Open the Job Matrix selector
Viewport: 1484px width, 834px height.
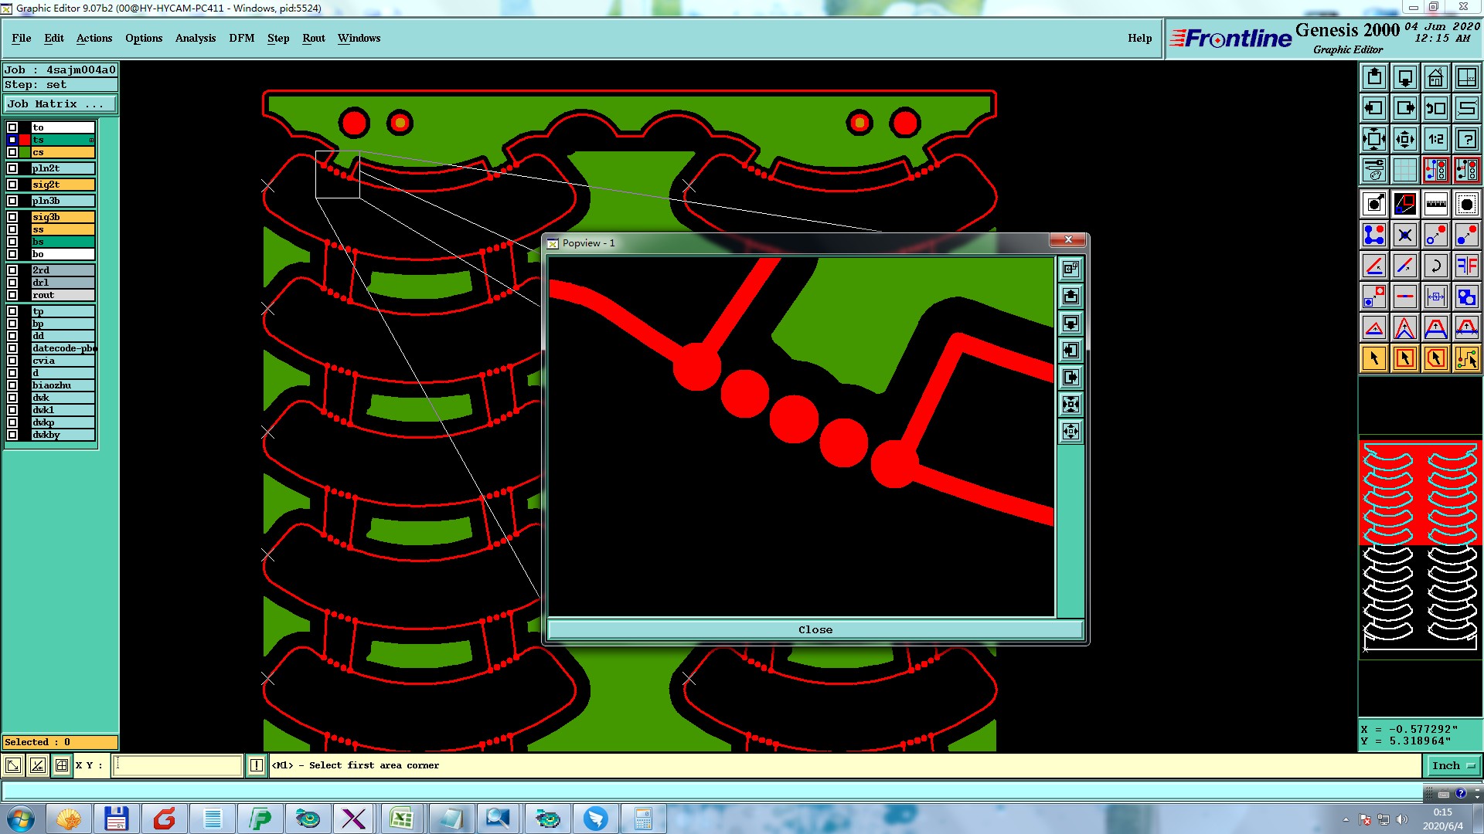click(x=60, y=103)
